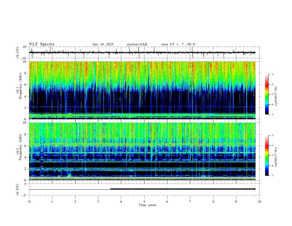Click time-axis tick label "8"

click(x=213, y=202)
